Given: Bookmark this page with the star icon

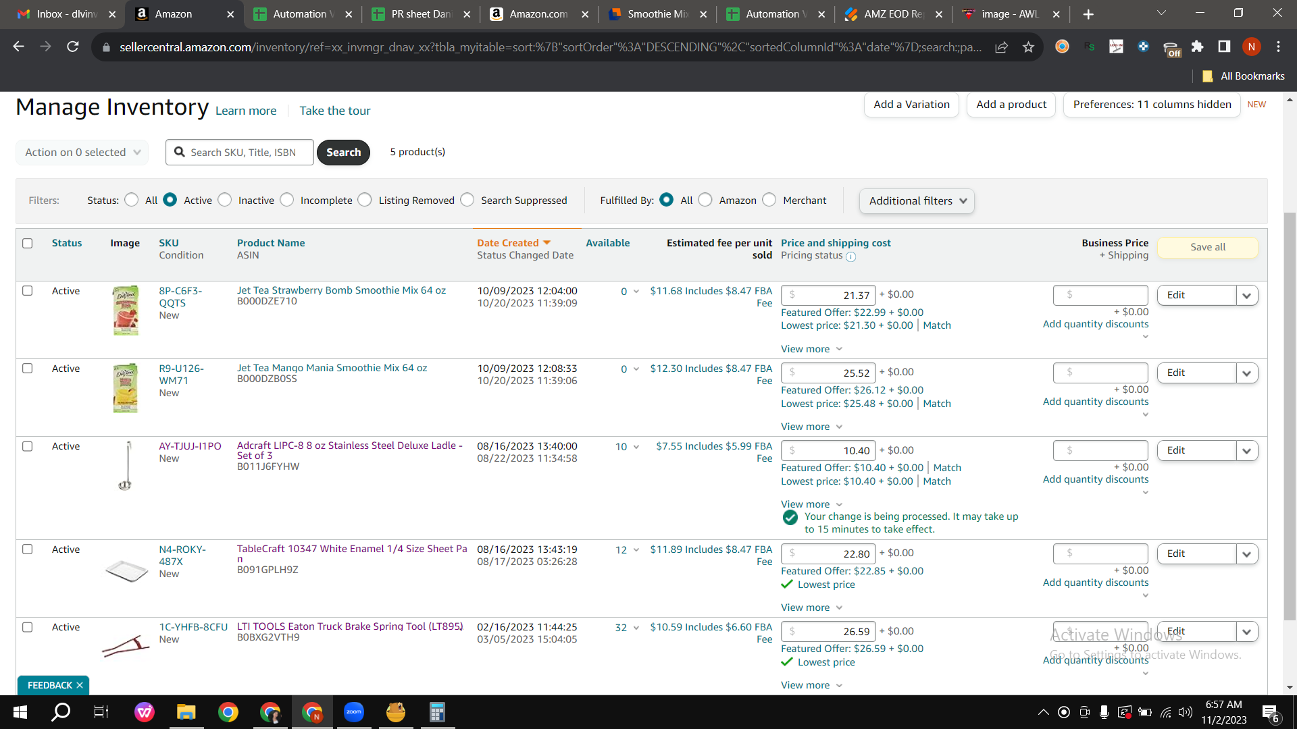Looking at the screenshot, I should click(x=1028, y=47).
